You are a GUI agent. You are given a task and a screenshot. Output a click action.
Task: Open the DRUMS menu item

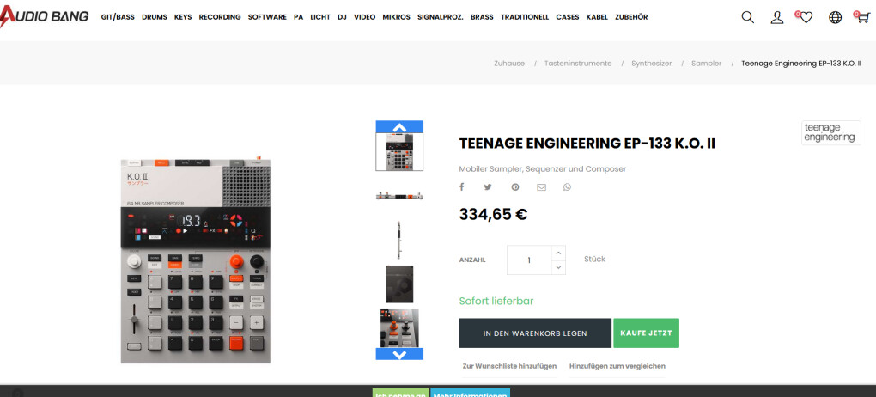click(x=155, y=17)
